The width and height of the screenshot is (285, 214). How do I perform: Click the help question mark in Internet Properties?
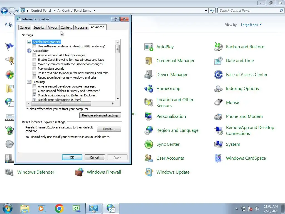click(116, 19)
